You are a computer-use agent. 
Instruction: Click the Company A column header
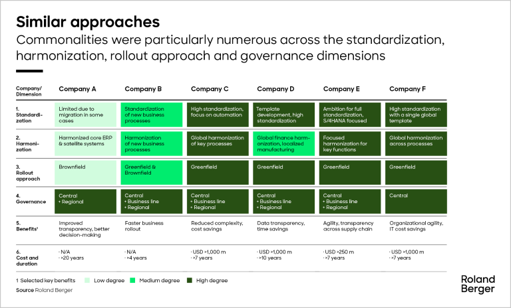tap(77, 89)
